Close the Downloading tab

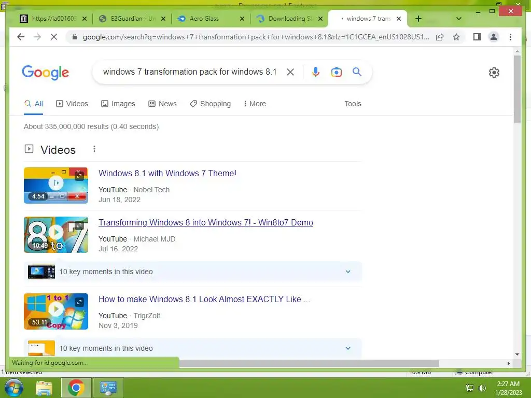pos(320,19)
